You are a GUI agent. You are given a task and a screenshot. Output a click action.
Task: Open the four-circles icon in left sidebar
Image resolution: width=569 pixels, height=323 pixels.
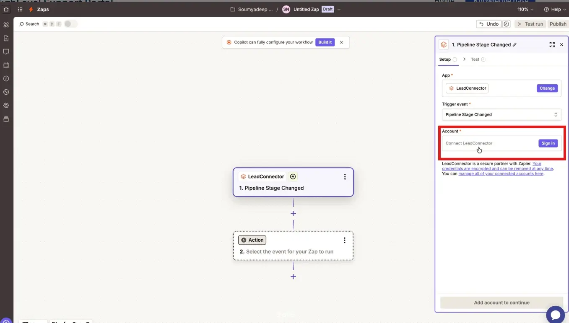(6, 25)
